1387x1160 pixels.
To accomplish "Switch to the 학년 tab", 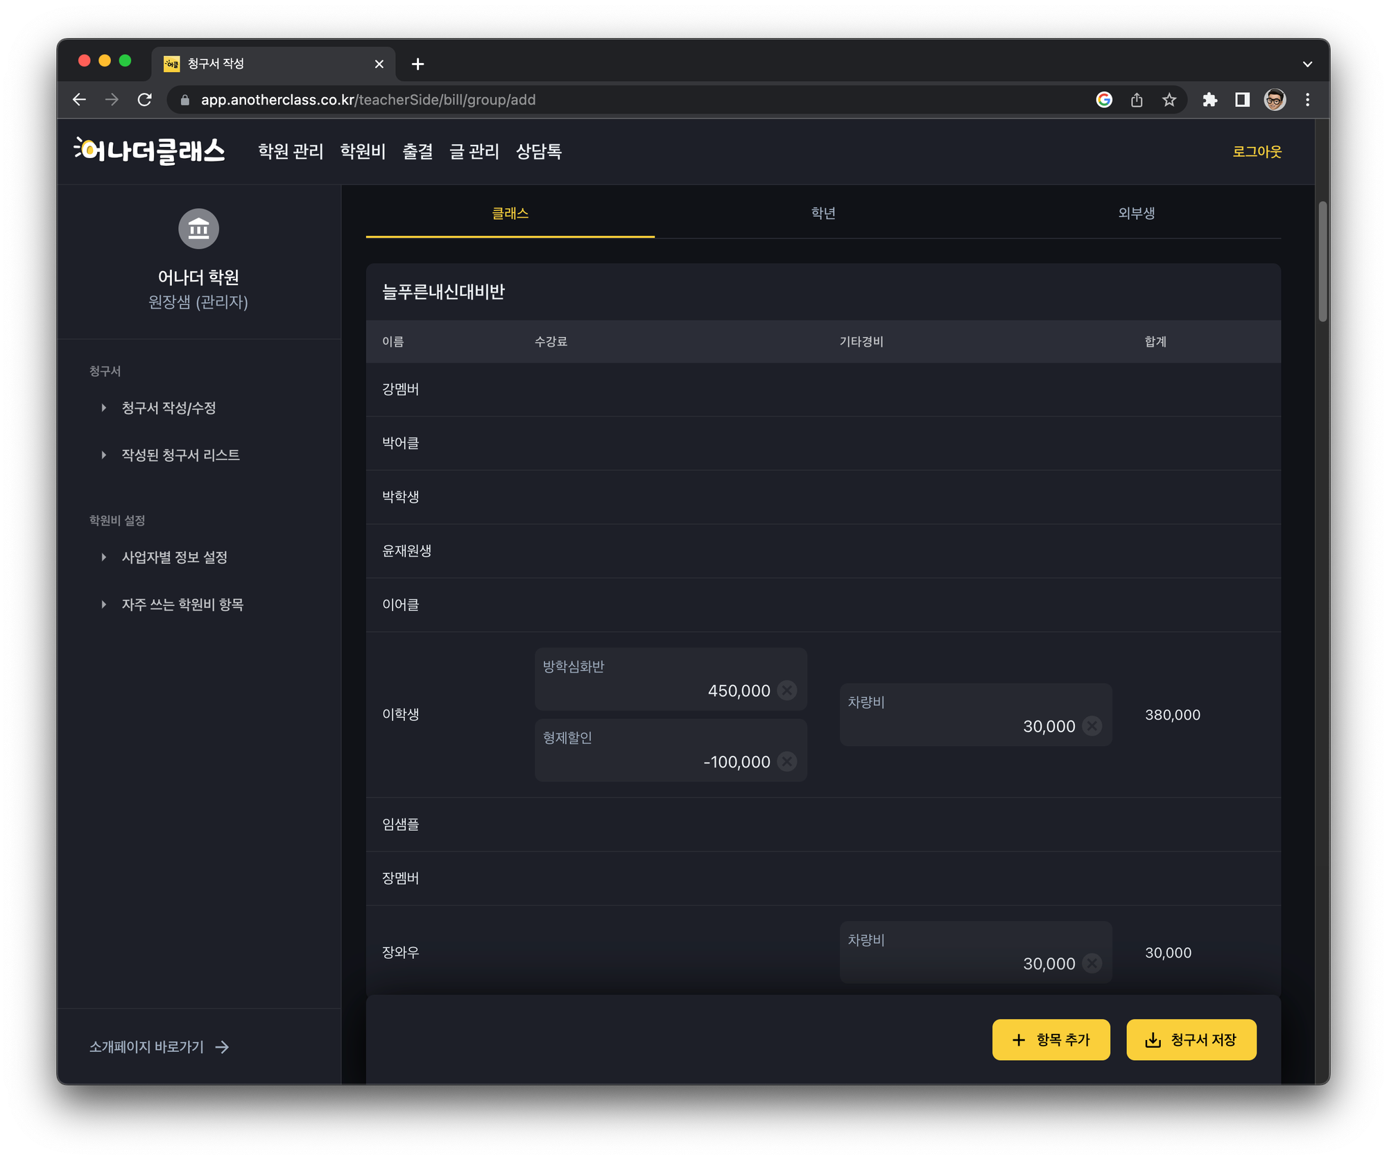I will point(823,214).
